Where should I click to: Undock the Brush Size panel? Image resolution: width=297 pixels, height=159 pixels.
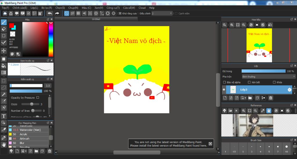point(292,140)
